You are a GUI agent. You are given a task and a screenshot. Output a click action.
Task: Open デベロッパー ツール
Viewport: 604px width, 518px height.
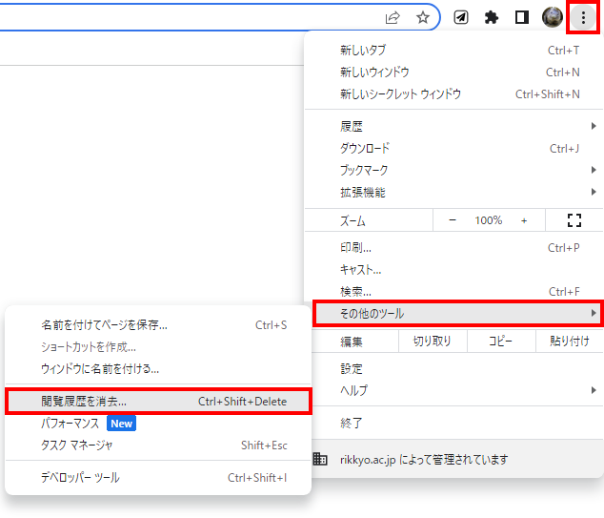coord(158,478)
